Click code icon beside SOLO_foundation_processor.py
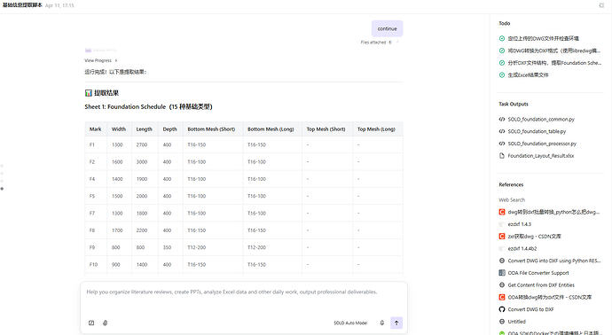Screen dimensions: 612x335 (x=502, y=144)
